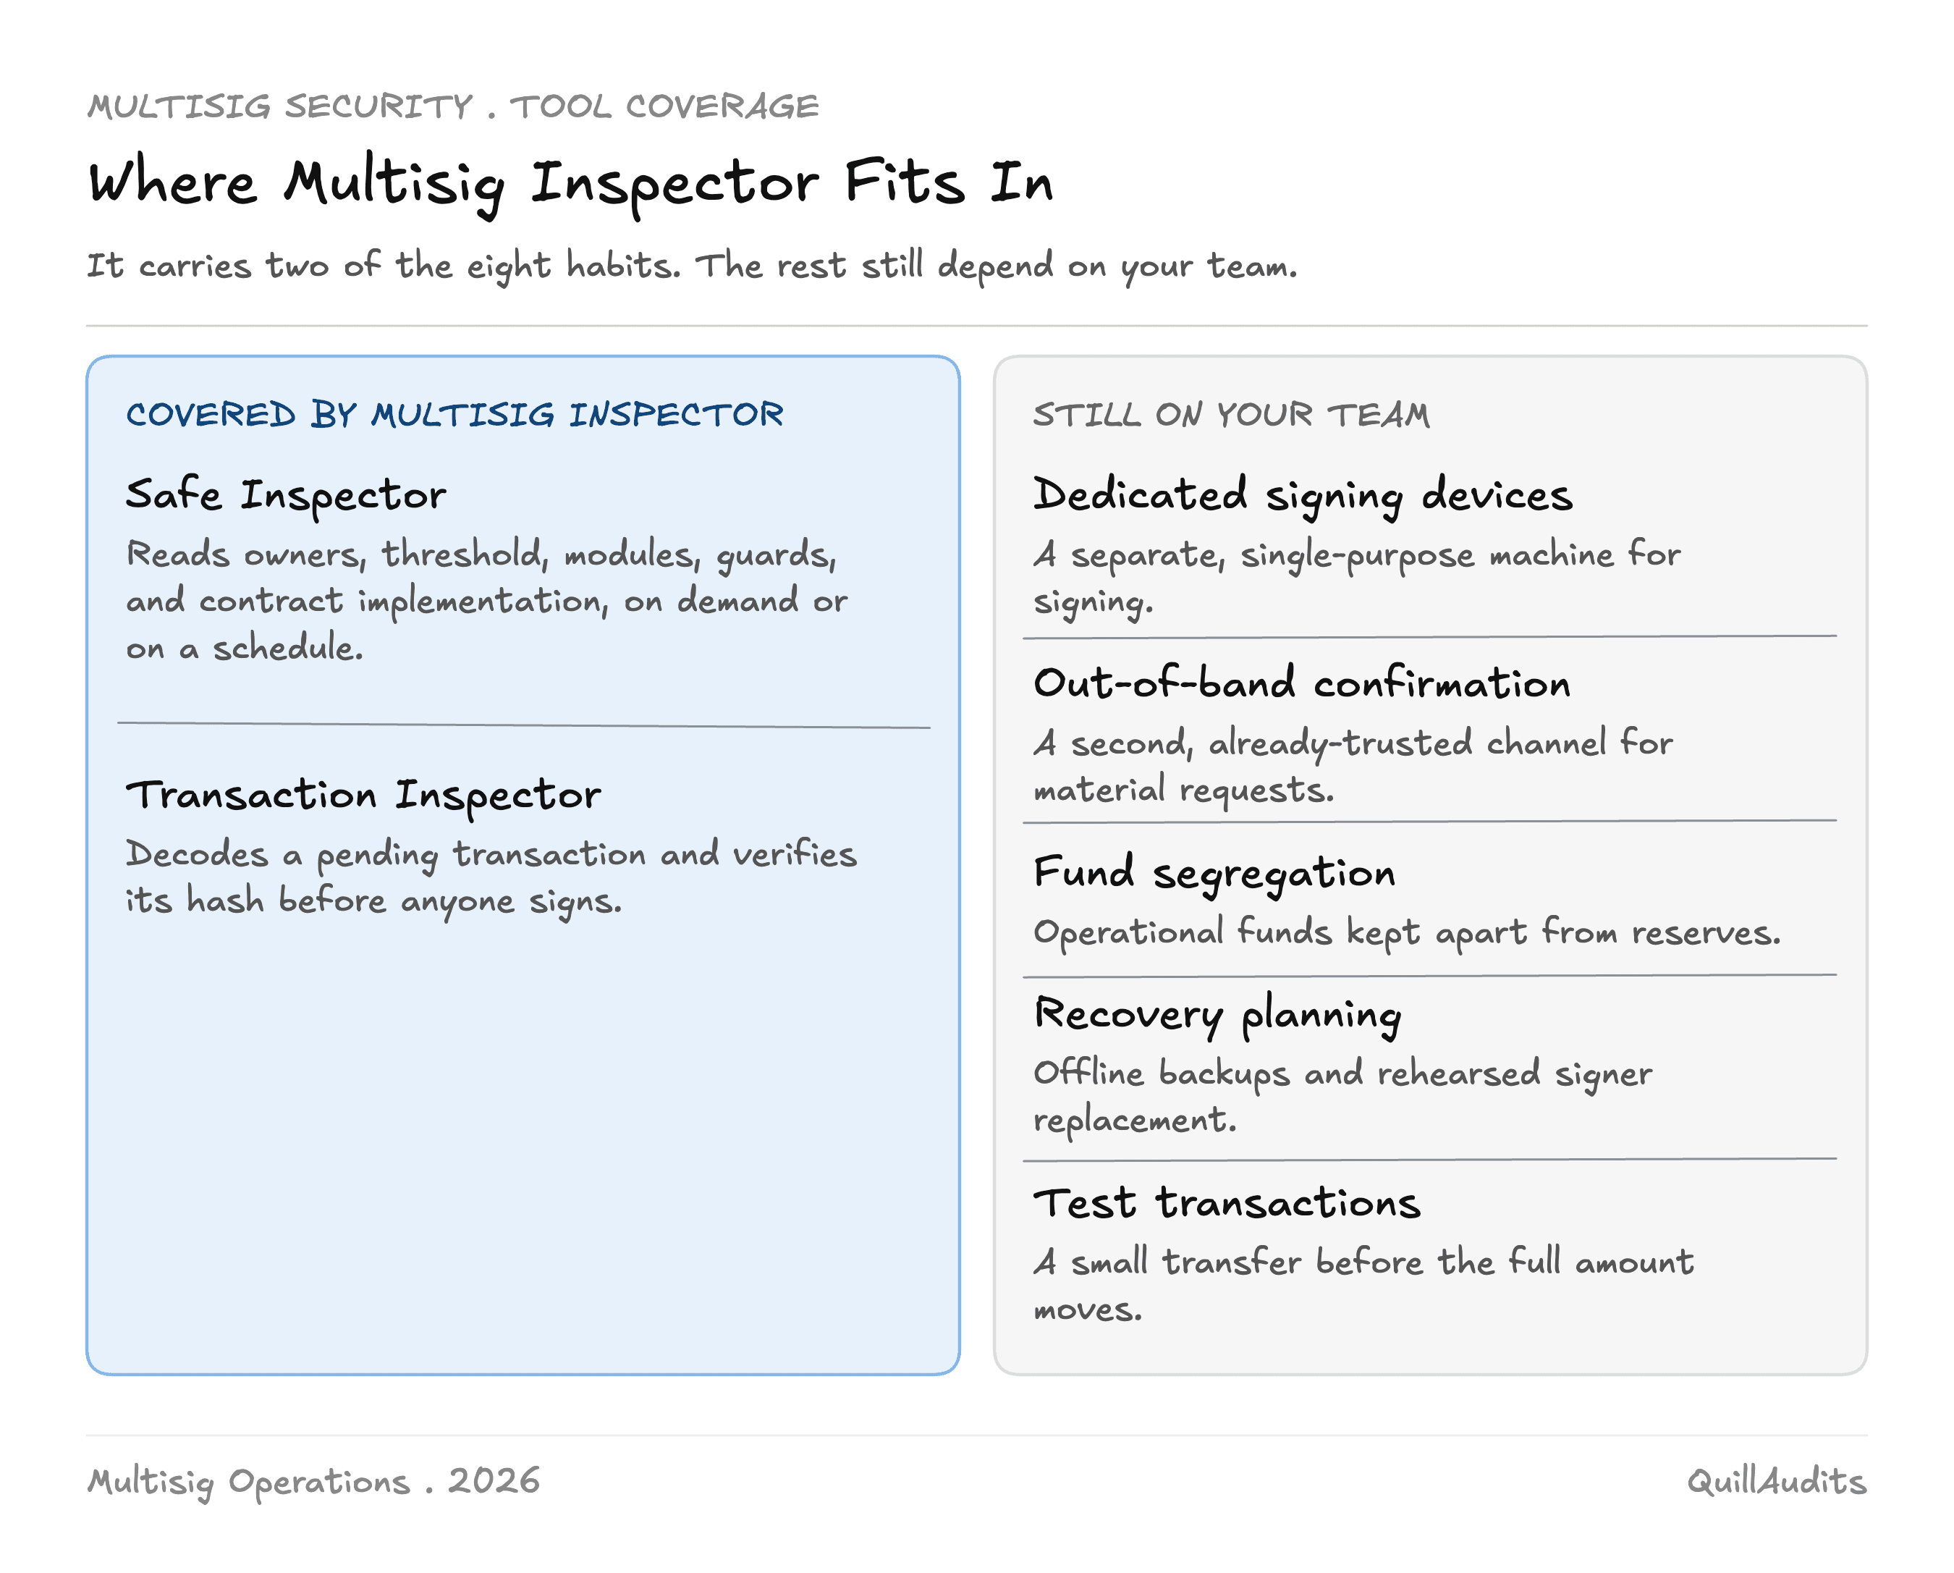Click the 'Transaction Inspector' item title
1954x1573 pixels.
point(363,796)
